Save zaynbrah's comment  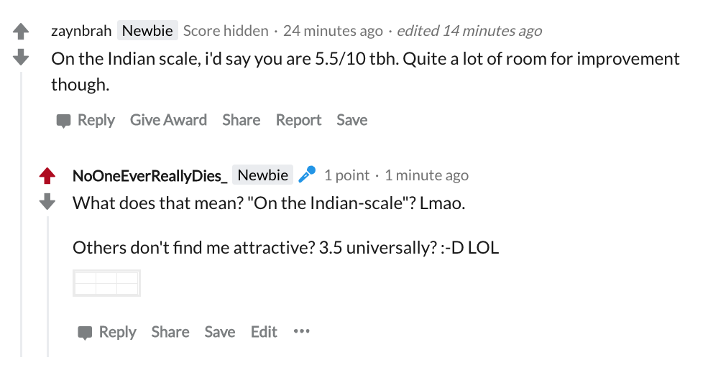click(x=351, y=120)
